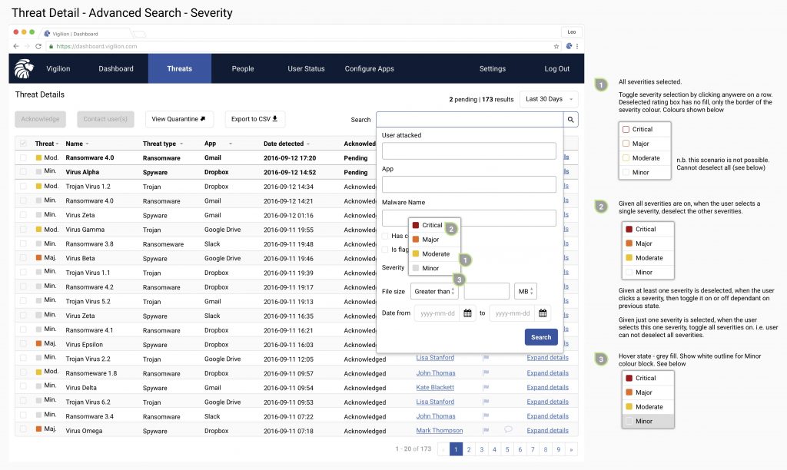Click into the Malware Name input field
Image resolution: width=787 pixels, height=470 pixels.
(x=469, y=218)
